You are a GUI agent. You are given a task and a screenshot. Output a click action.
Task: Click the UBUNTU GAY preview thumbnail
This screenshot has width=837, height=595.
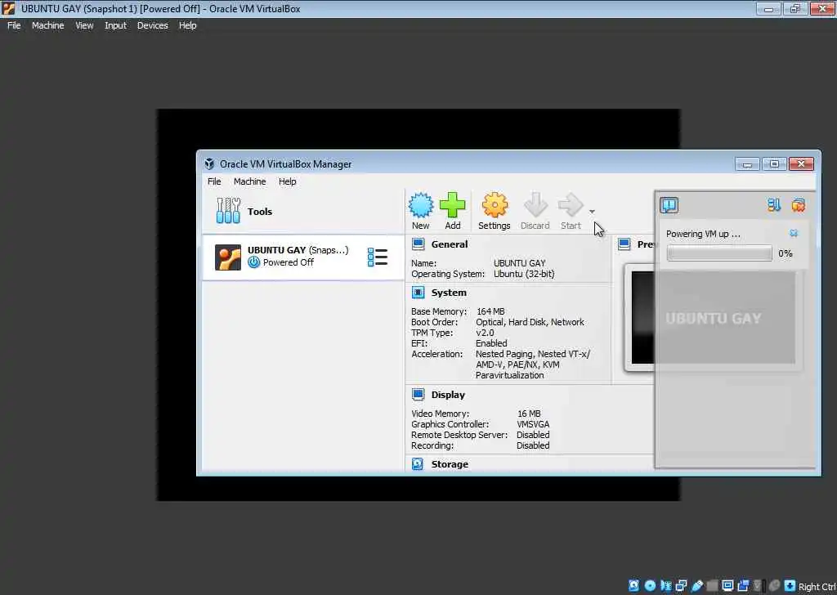coord(713,317)
